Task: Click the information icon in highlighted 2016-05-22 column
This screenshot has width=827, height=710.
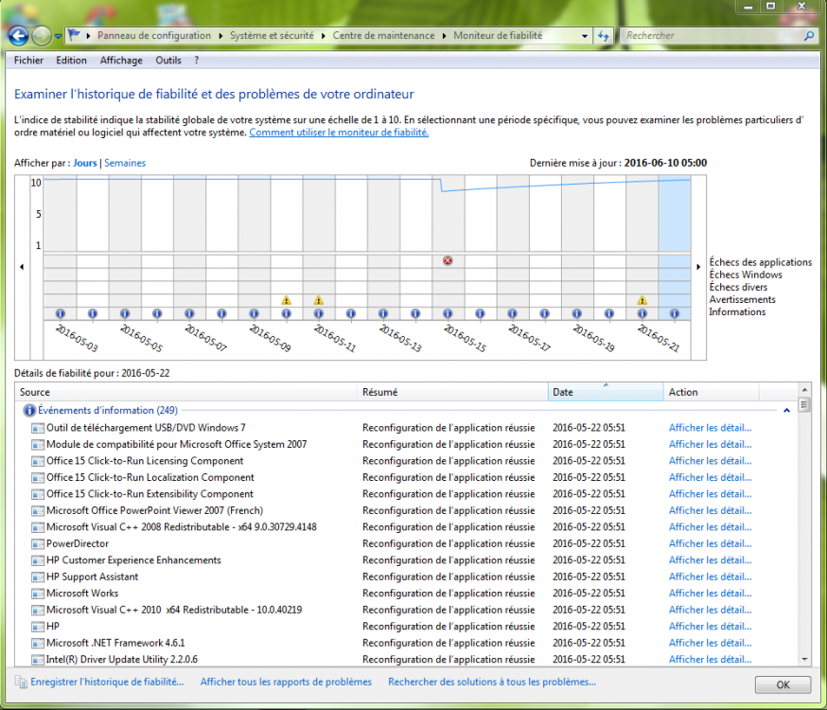Action: tap(675, 313)
